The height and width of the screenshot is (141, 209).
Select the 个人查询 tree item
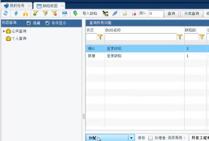[19, 38]
